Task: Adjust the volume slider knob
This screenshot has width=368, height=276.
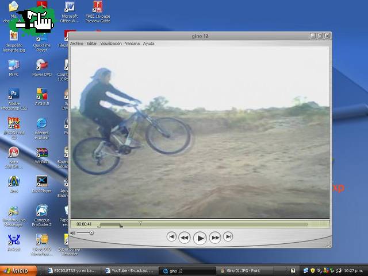Action: tap(91, 233)
